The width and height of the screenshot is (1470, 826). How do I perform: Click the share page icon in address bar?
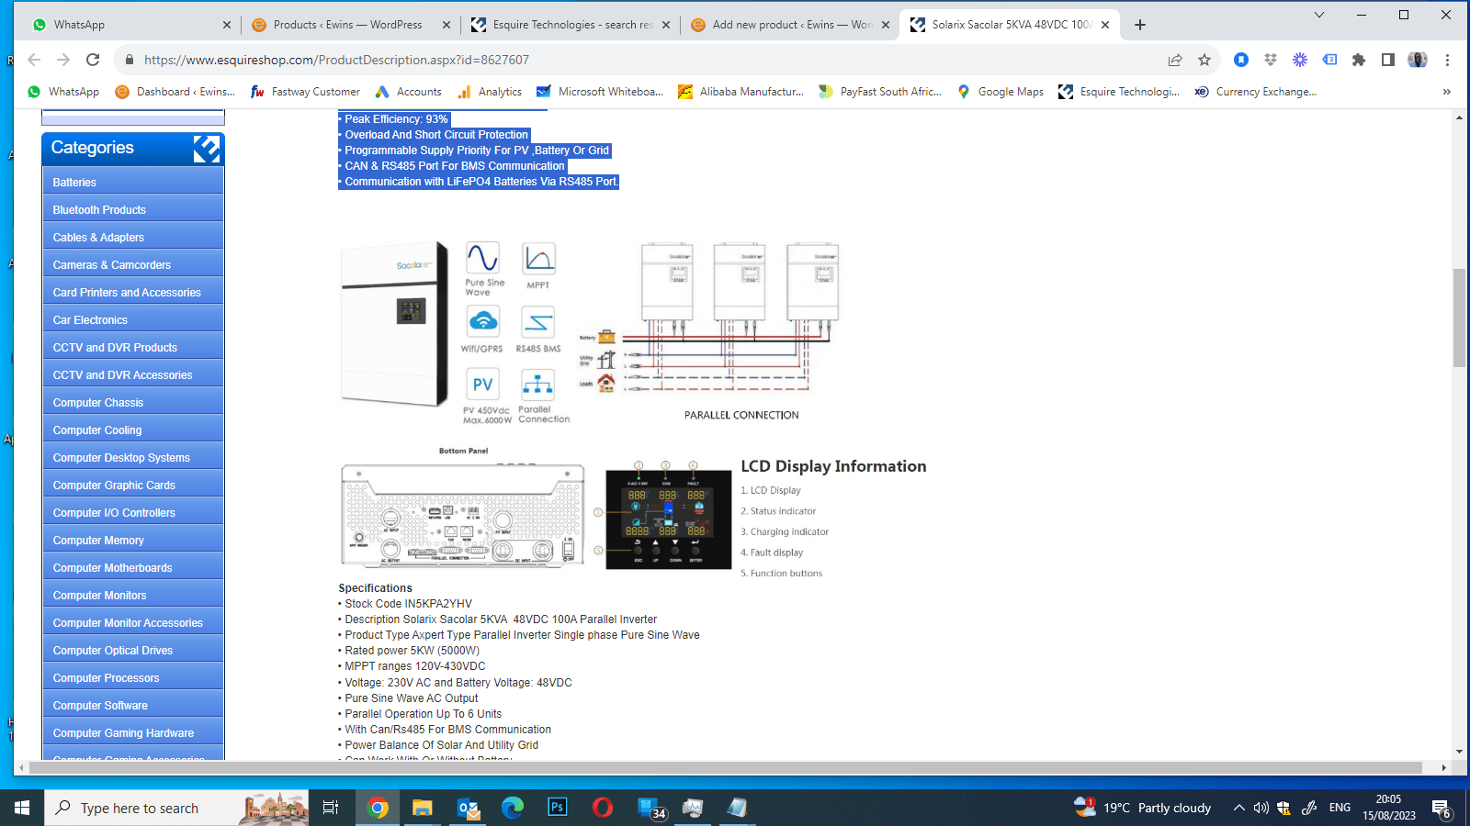[1174, 60]
